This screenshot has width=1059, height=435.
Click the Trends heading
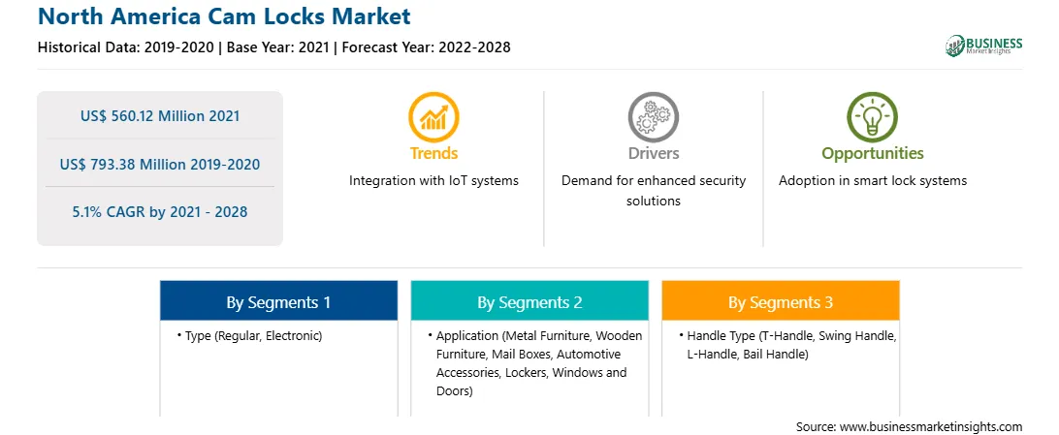point(433,154)
